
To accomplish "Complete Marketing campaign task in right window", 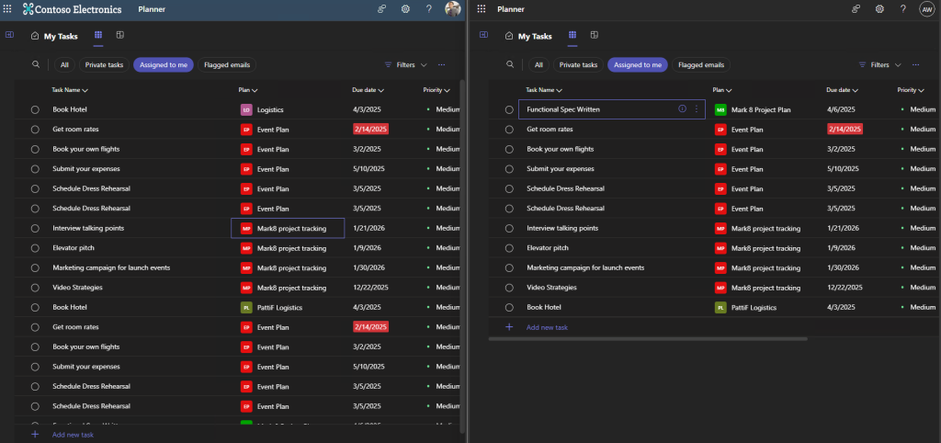I will 509,267.
